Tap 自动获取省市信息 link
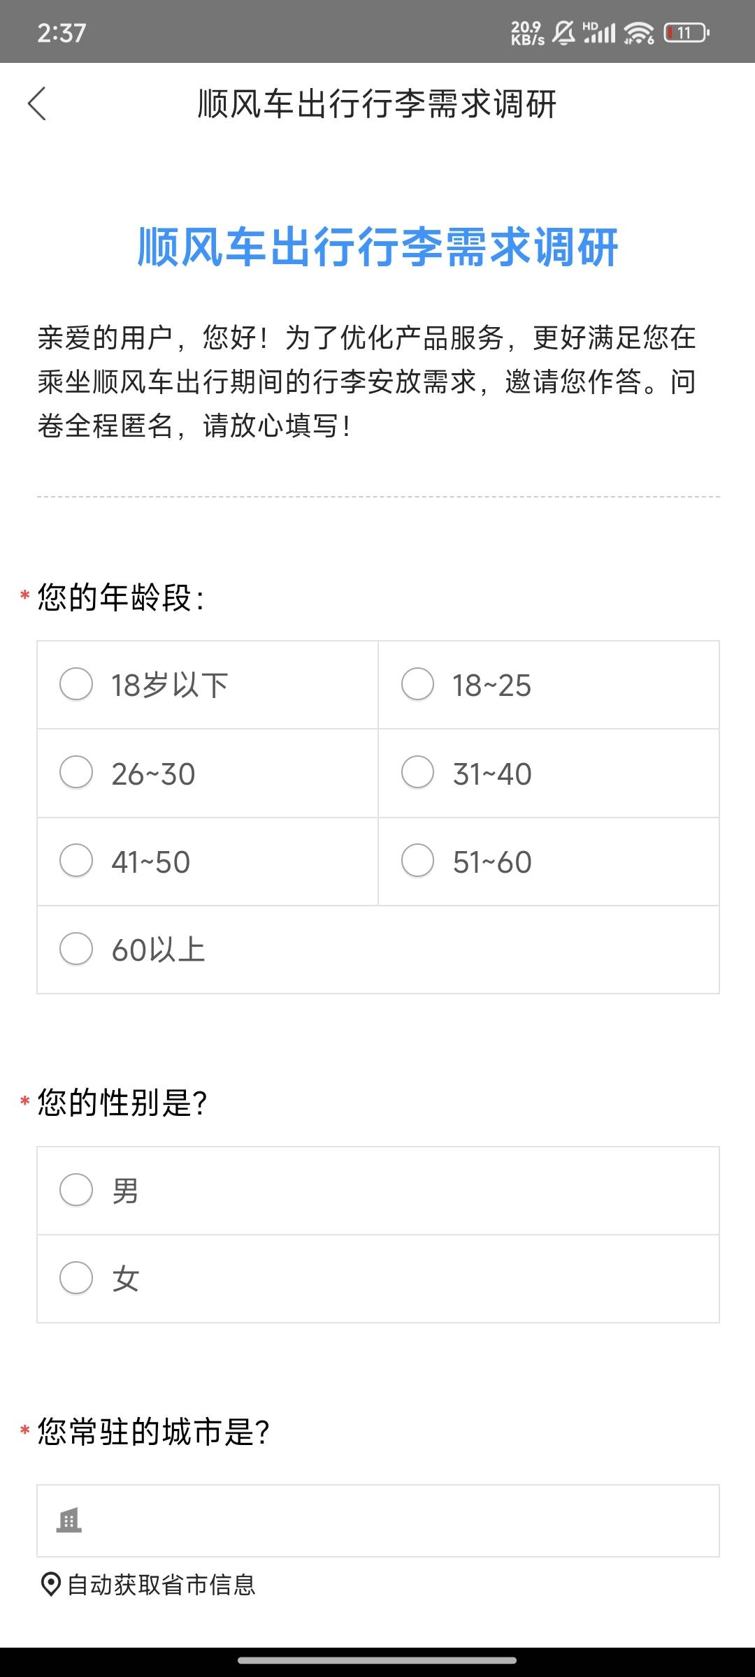Screen dimensions: 755x1677 [x=161, y=1585]
